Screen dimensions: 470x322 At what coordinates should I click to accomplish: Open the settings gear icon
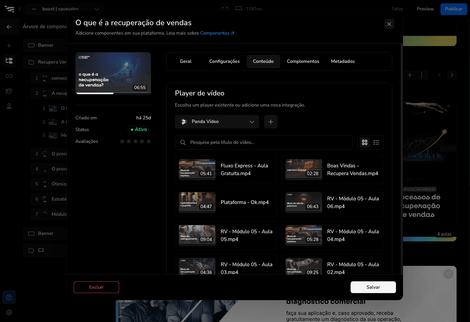coord(9,312)
